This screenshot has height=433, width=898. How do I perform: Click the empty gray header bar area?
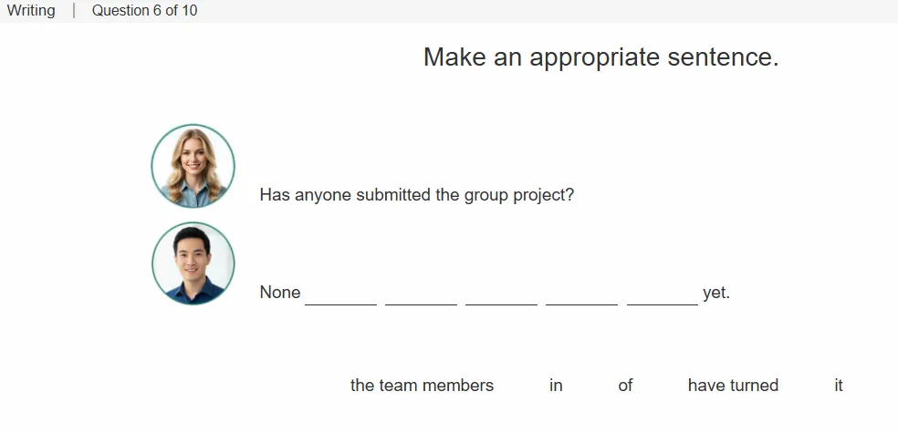pos(544,11)
